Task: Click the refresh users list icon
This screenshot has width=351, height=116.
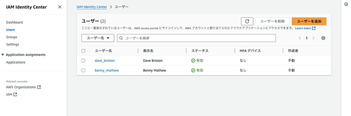Action: click(x=247, y=21)
